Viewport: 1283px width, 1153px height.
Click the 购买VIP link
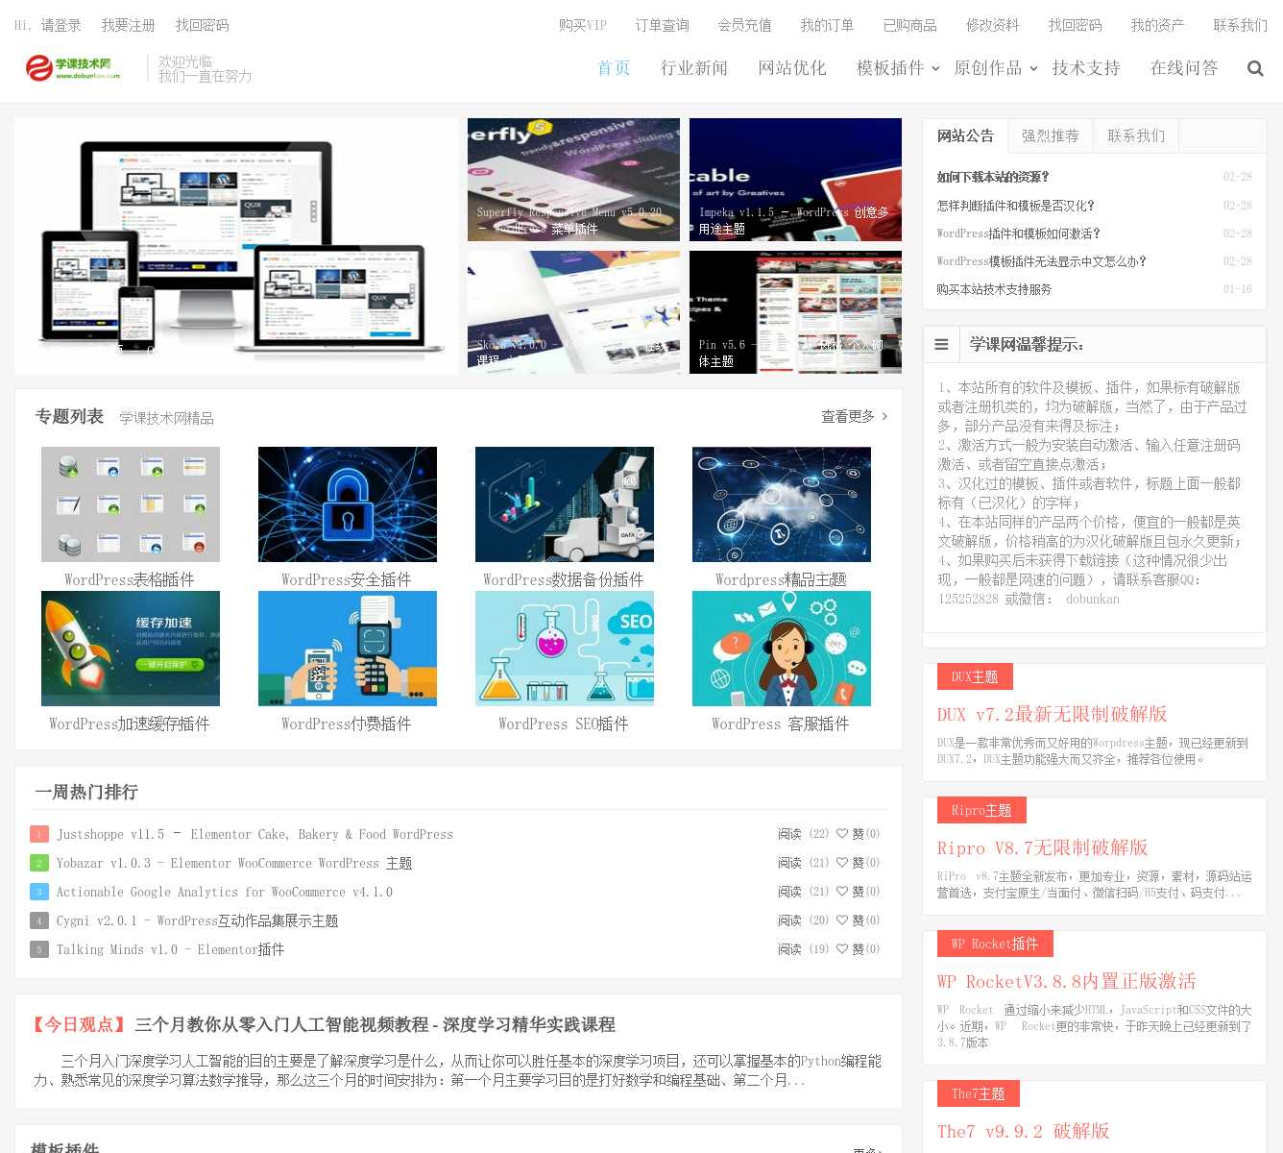click(x=583, y=25)
